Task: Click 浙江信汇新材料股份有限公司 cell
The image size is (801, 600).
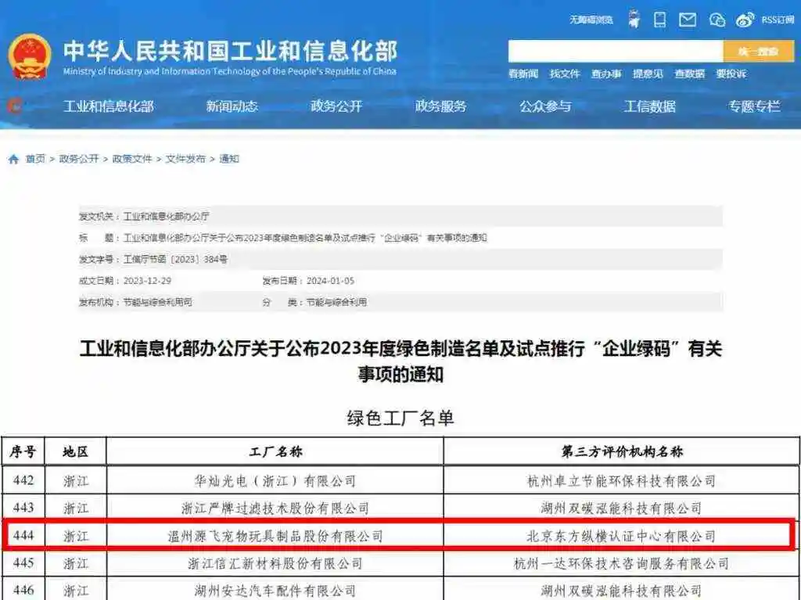Action: click(275, 564)
